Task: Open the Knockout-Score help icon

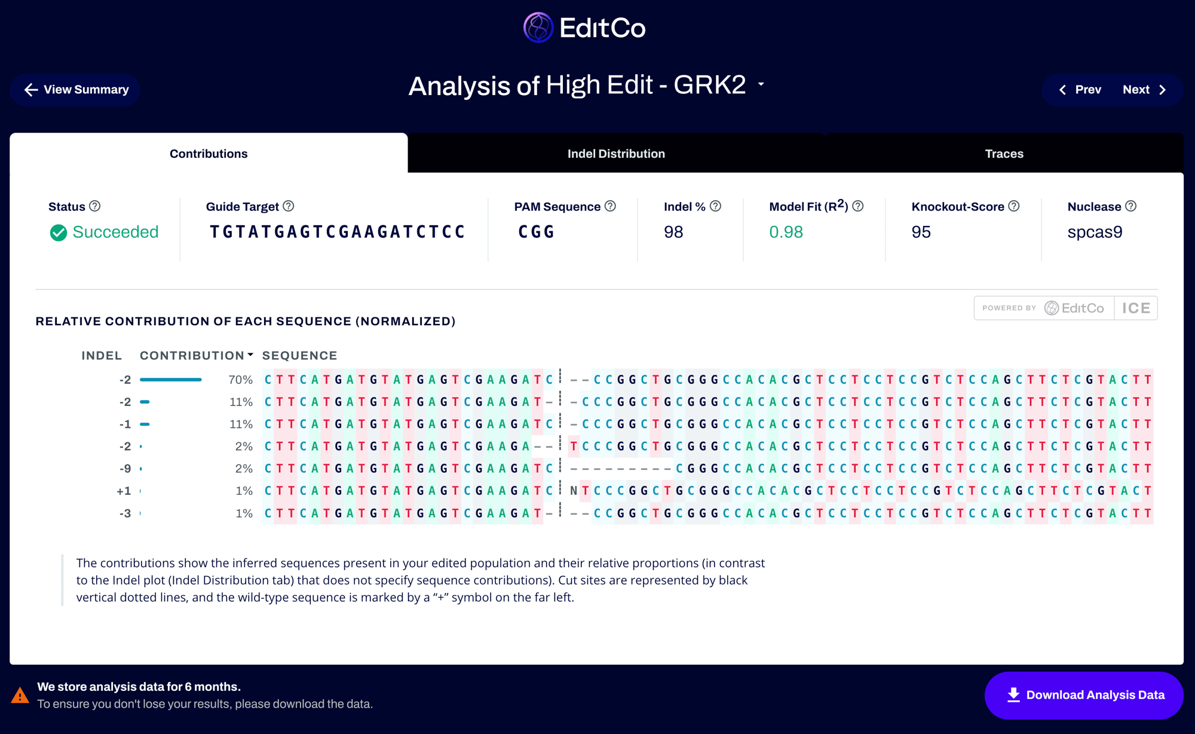Action: [1014, 206]
